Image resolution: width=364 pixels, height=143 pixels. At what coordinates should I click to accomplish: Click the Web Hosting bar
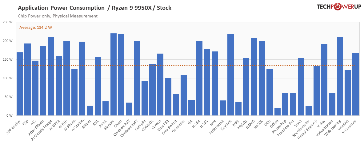point(340,76)
